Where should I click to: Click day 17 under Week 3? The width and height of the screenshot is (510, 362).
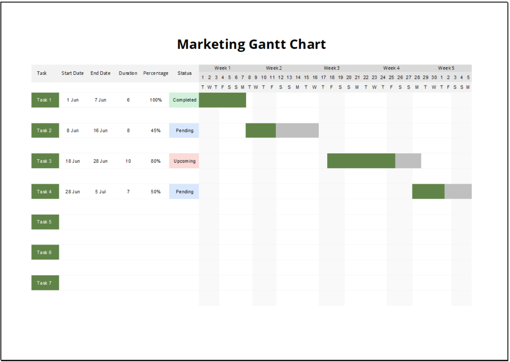pyautogui.click(x=324, y=77)
